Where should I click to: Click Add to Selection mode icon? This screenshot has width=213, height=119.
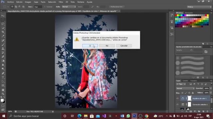tap(16, 7)
